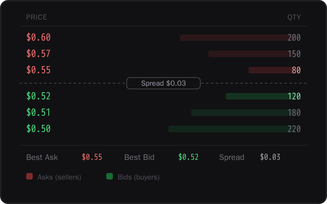Click quantity 150 on the ask side
Viewport: 327px width, 204px height.
click(294, 54)
